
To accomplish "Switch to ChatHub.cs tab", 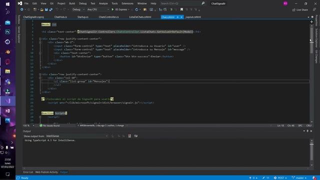I will [x=60, y=17].
